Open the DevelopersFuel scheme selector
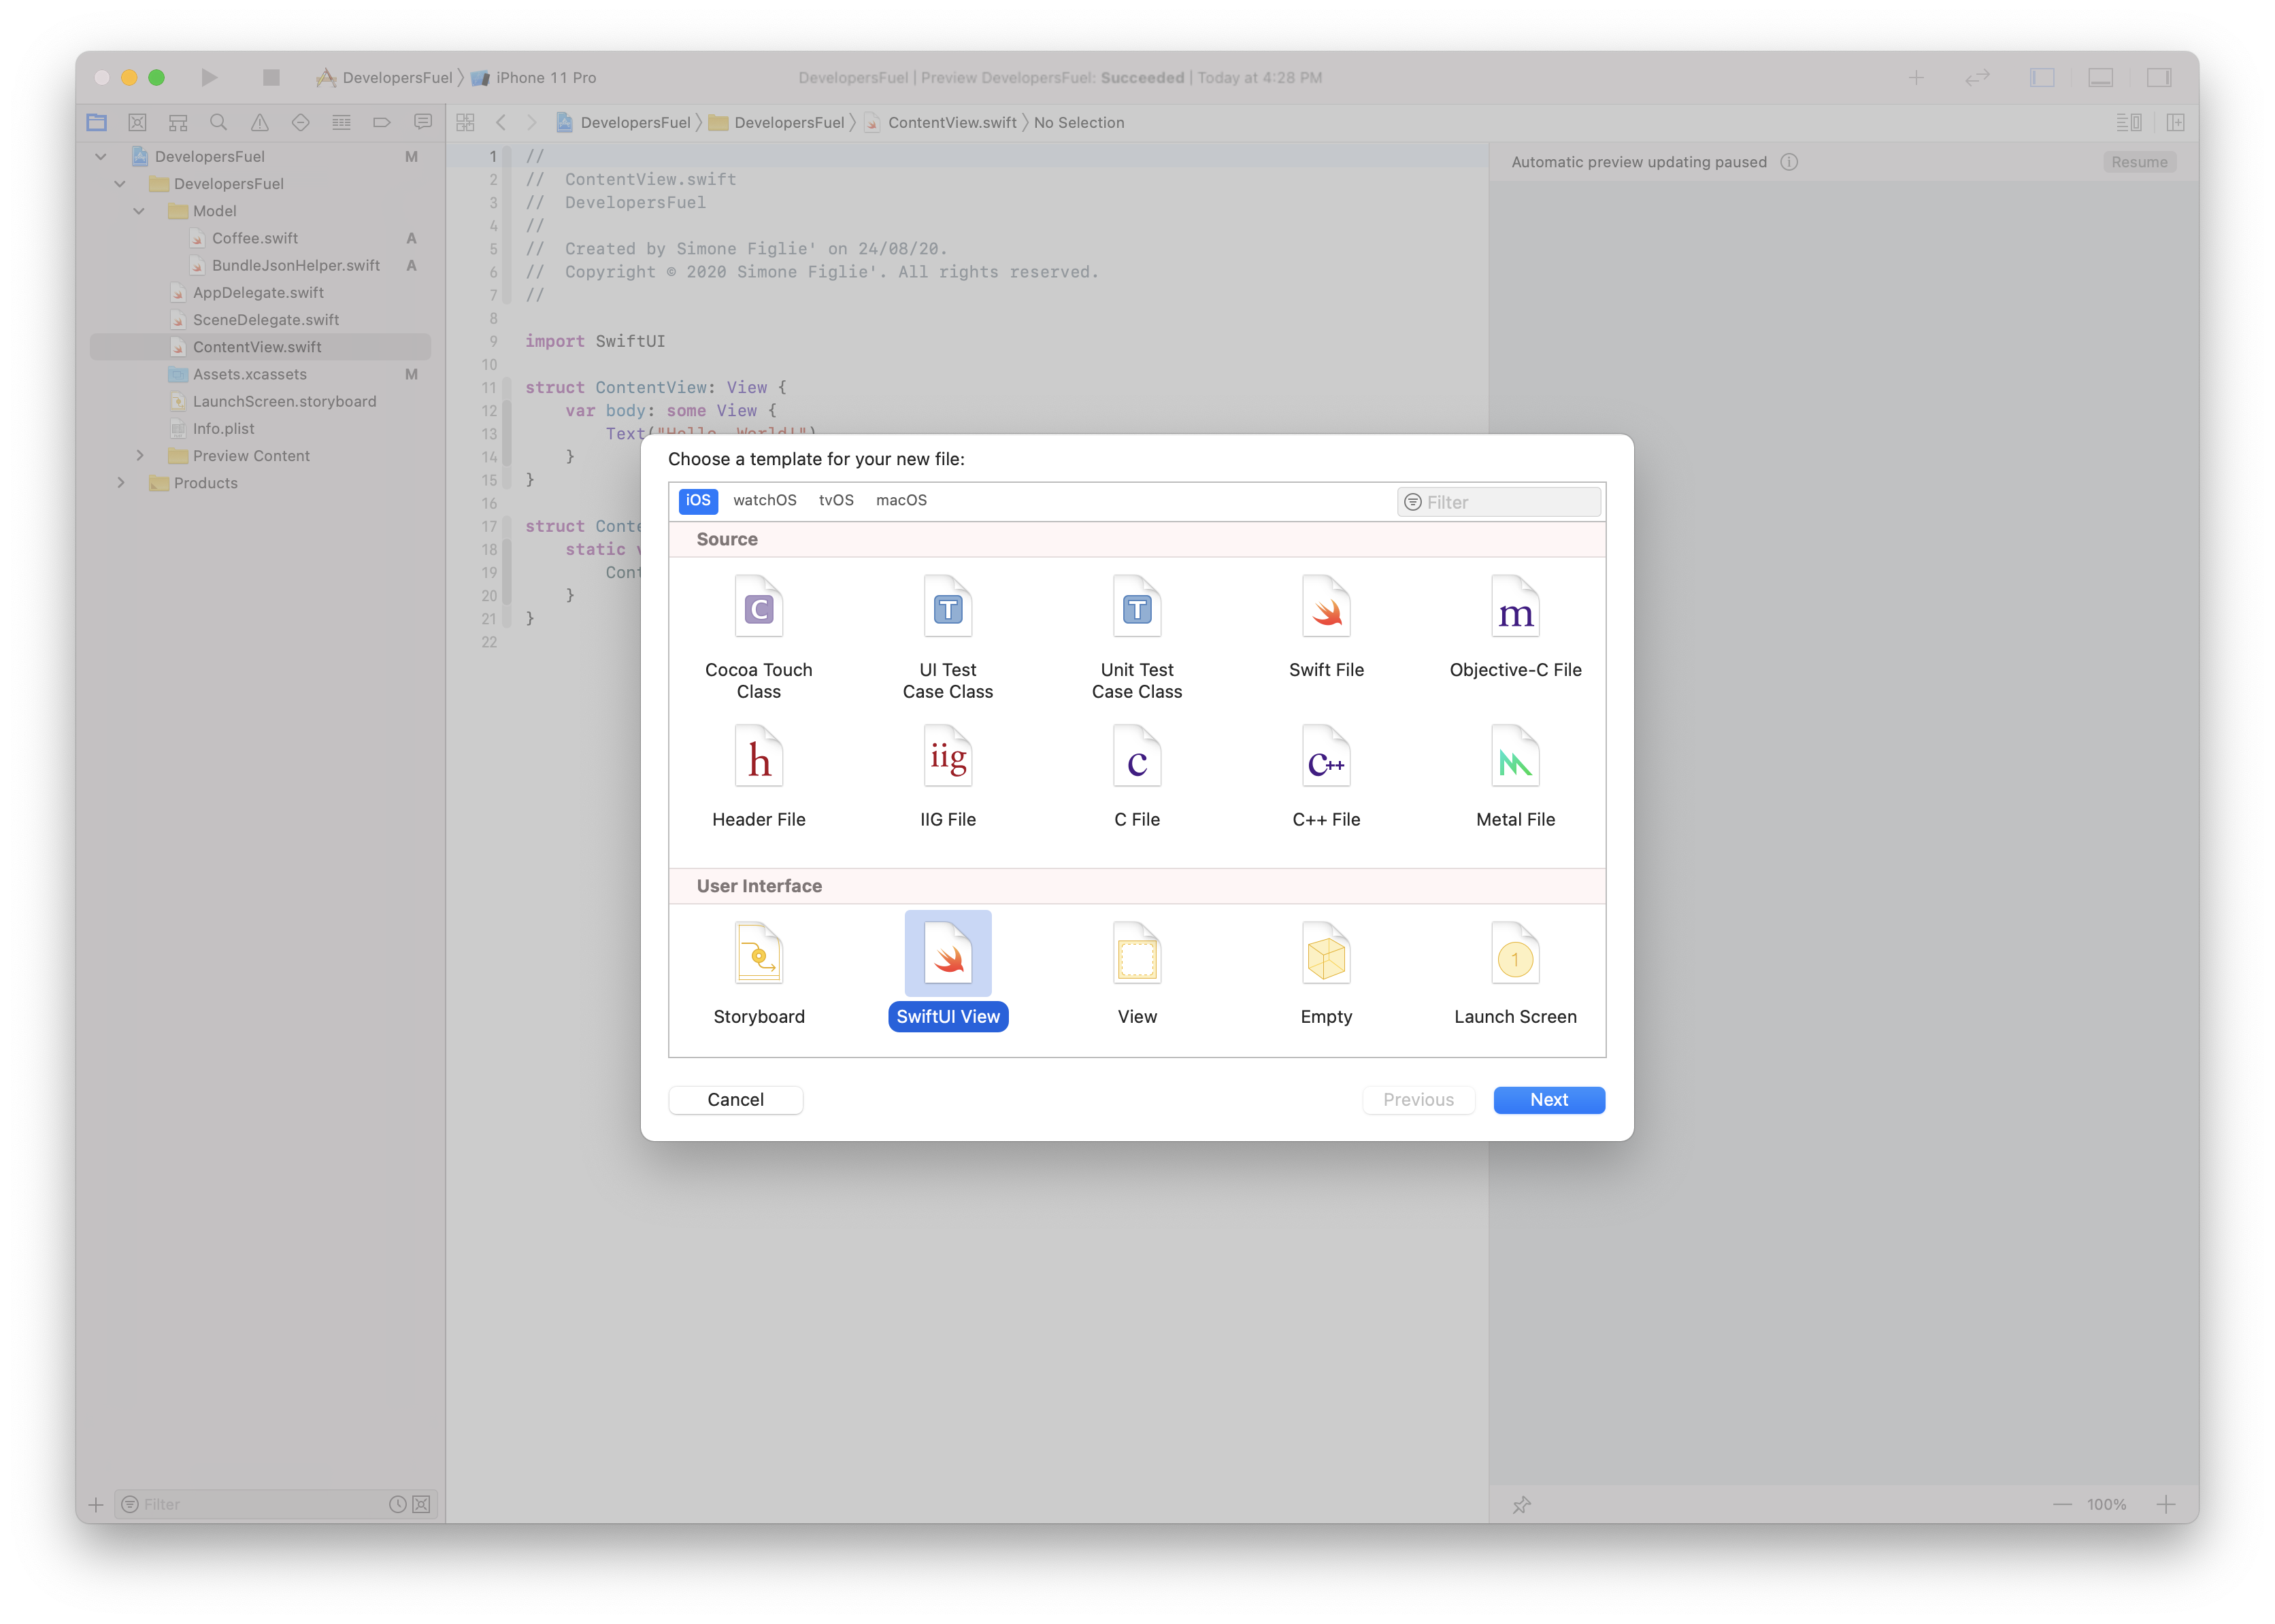Viewport: 2275px width, 1624px height. coord(385,77)
